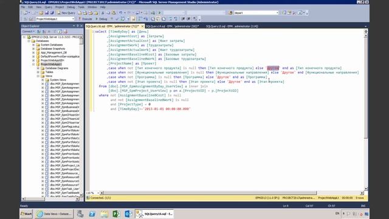389x219 pixels.
Task: Open the 'depart' find combo box
Action: [277, 13]
